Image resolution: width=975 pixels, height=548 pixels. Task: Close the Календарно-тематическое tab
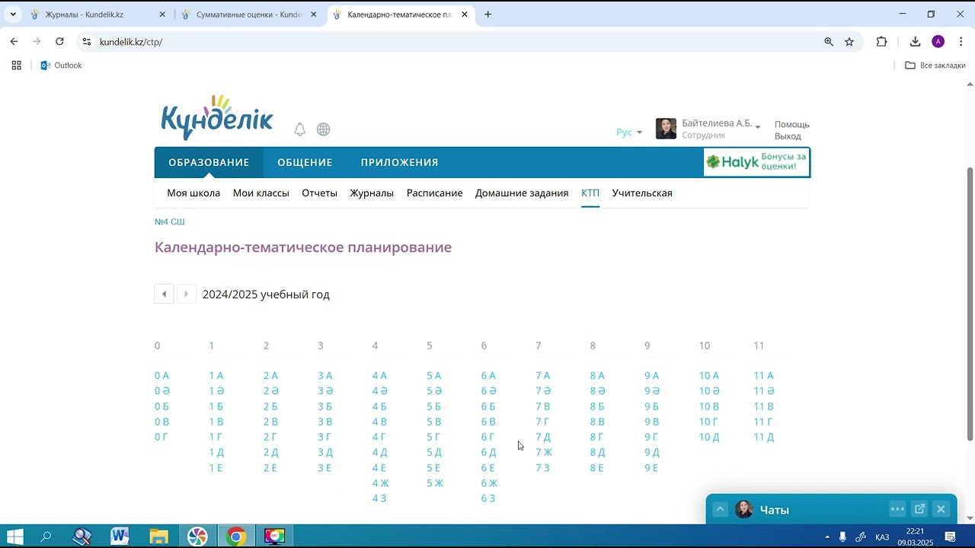[x=465, y=14]
